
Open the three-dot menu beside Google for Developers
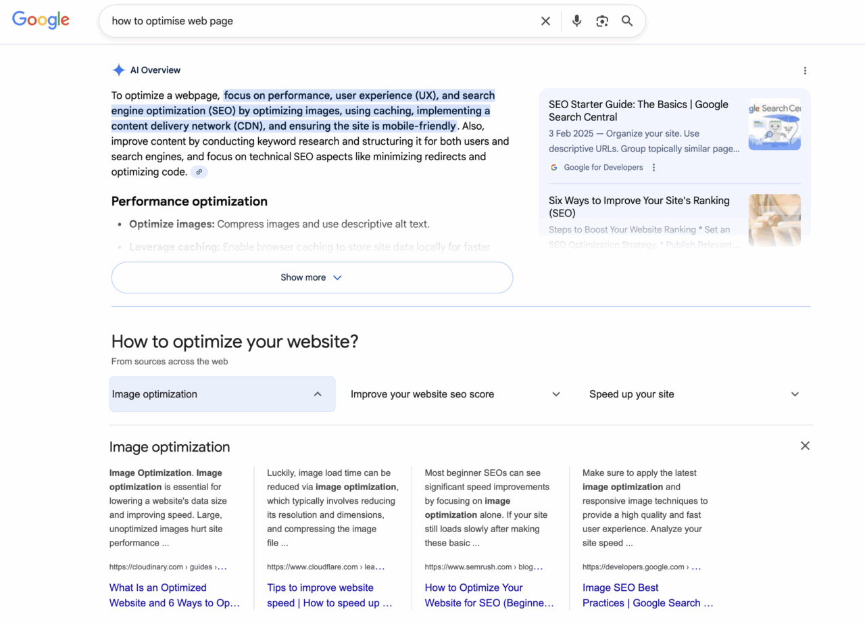[653, 168]
